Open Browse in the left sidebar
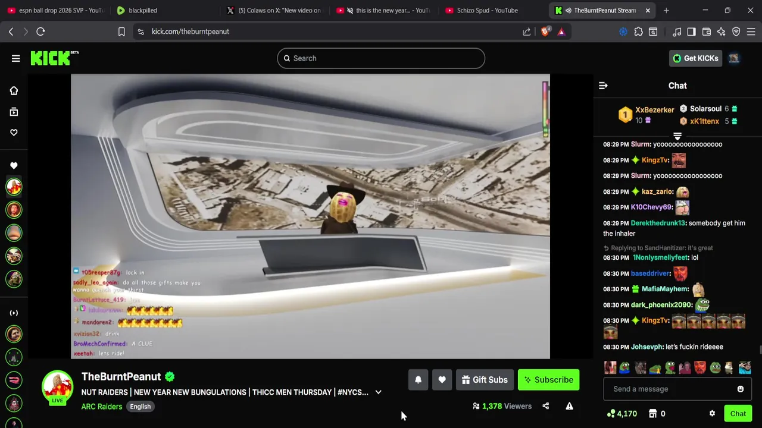The image size is (762, 428). [x=14, y=112]
